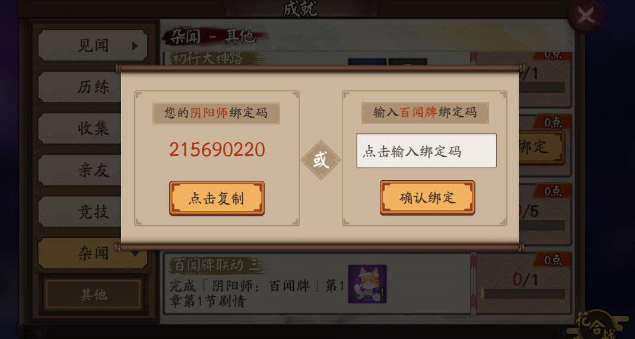
Task: Click the 或 diamond emblem
Action: click(320, 160)
